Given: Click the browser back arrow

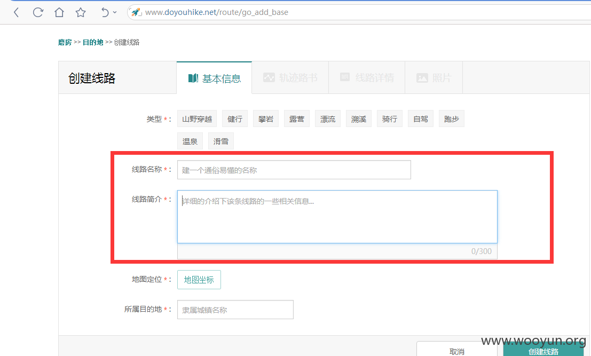Looking at the screenshot, I should 16,12.
